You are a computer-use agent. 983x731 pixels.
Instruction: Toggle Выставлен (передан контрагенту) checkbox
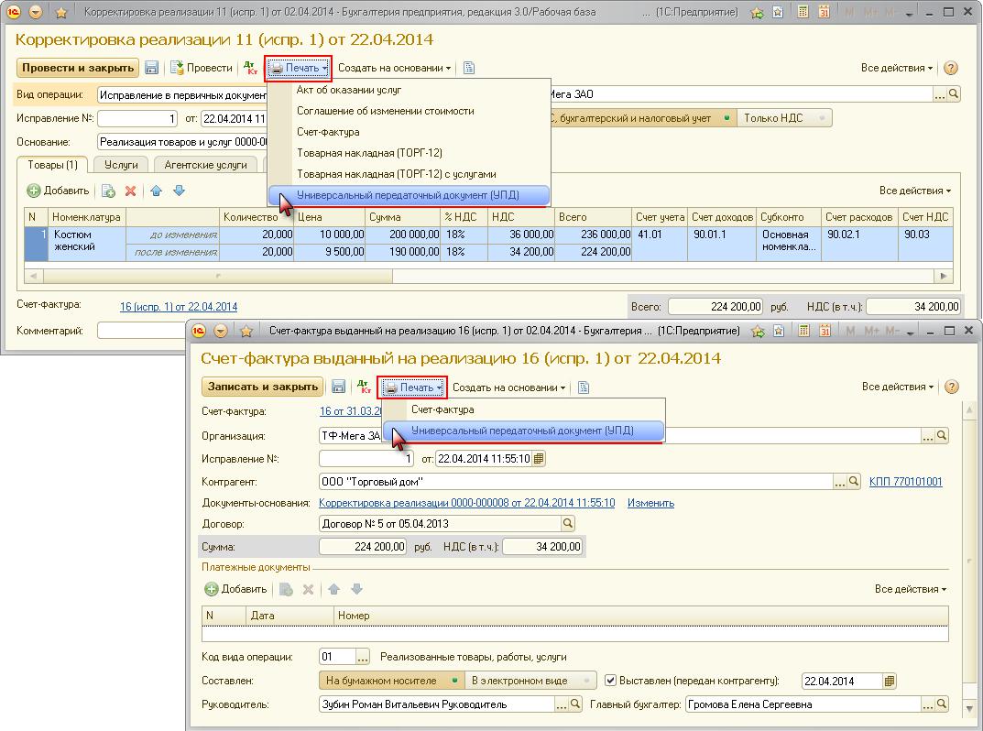coord(610,681)
